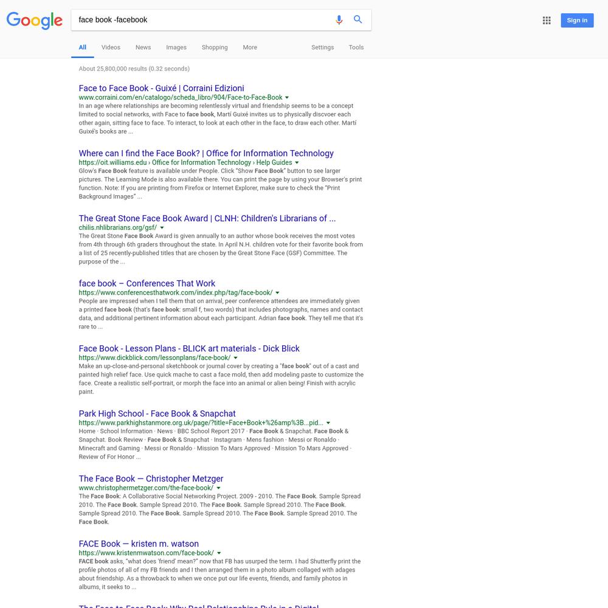Click snippet starting 'Glow's Face Book feature'
The image size is (608, 608).
[220, 184]
